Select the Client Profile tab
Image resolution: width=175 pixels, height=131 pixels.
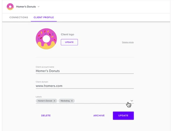click(44, 17)
